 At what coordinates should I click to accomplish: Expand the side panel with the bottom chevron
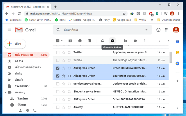coord(177,108)
